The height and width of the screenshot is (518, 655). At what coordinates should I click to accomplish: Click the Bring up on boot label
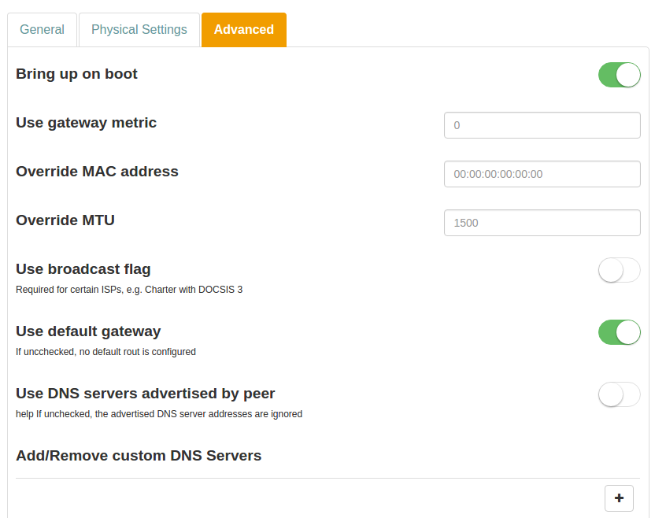76,74
